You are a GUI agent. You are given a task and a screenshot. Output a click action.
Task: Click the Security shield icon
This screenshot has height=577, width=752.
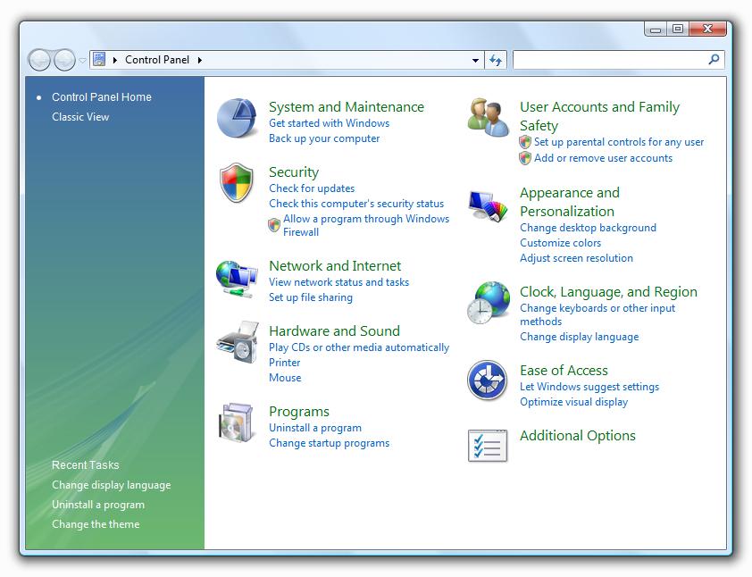click(237, 183)
